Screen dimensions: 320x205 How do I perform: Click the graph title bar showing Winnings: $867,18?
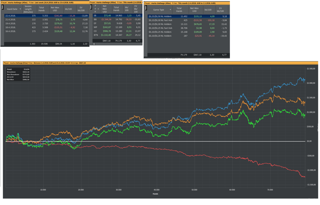pos(160,63)
